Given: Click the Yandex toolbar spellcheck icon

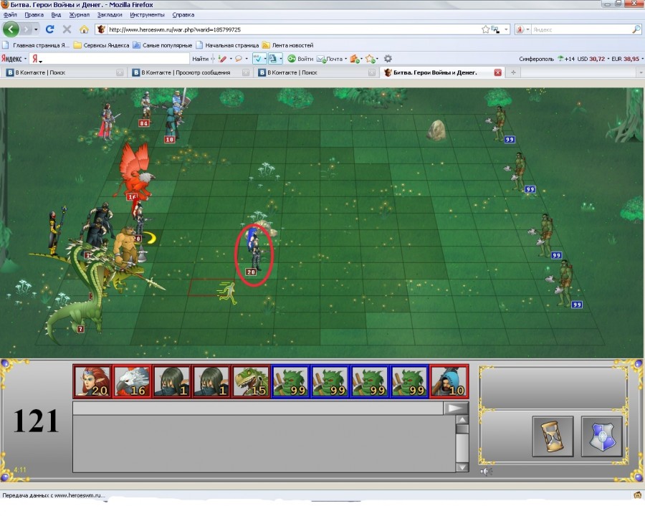Looking at the screenshot, I should [x=257, y=59].
